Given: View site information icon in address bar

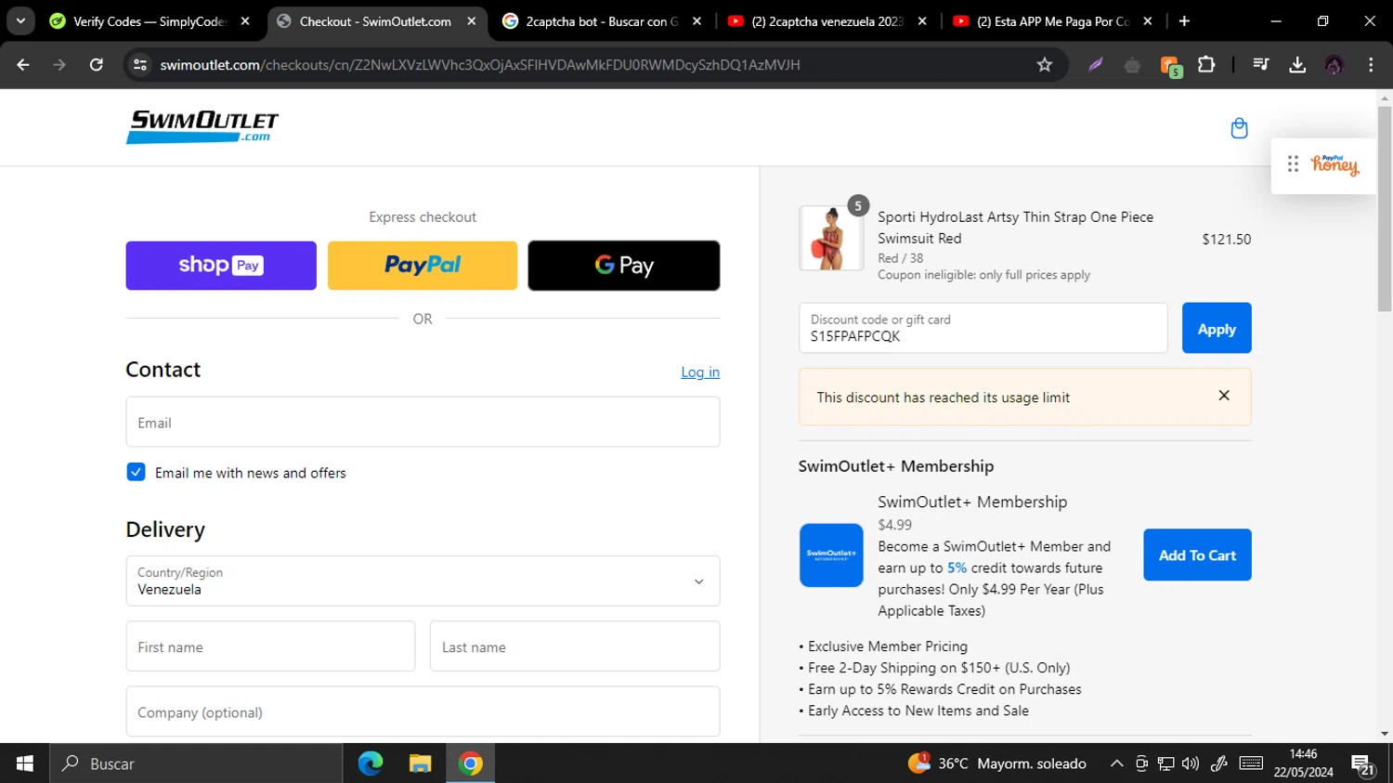Looking at the screenshot, I should 140,64.
